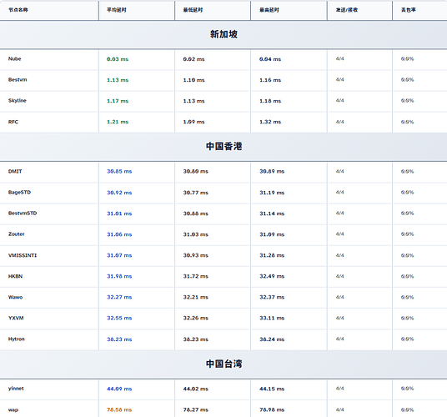Click the 30.85 ms average latency for DMIT

coord(119,171)
